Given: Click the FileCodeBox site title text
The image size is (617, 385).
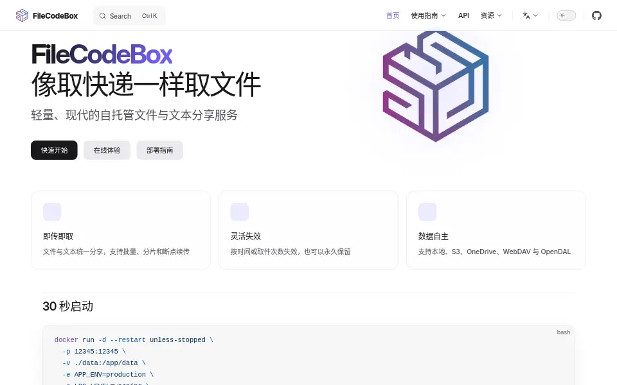Looking at the screenshot, I should 55,15.
